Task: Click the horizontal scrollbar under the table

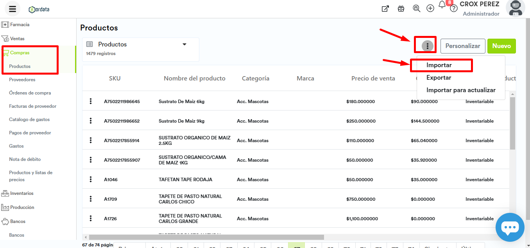Action: (206, 237)
